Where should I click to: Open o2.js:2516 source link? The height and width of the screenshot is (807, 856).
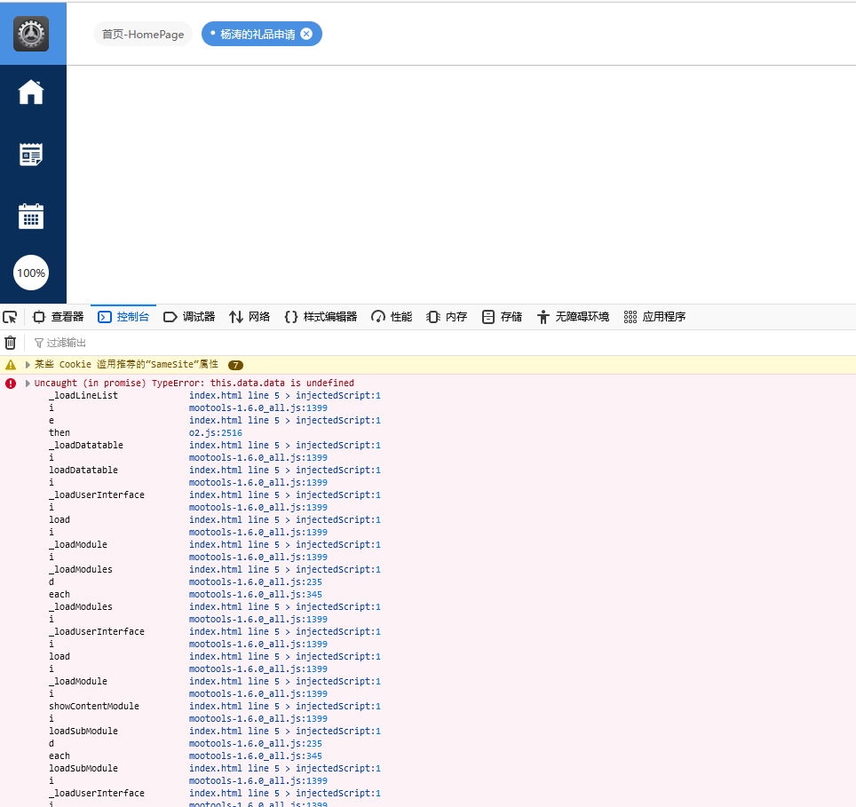click(x=216, y=432)
